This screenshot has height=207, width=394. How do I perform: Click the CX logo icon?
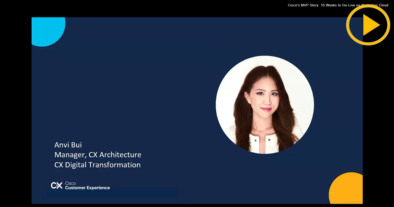point(57,186)
